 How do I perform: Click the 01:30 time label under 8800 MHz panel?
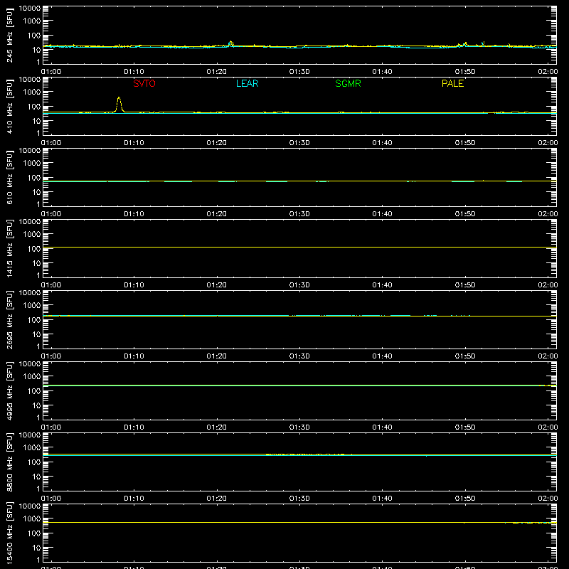click(x=299, y=499)
